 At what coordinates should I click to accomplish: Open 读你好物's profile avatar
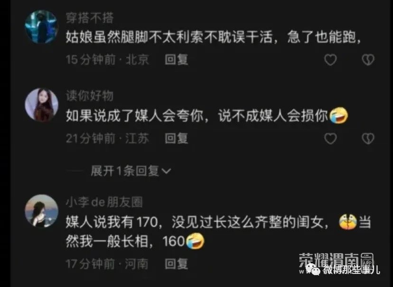(42, 105)
